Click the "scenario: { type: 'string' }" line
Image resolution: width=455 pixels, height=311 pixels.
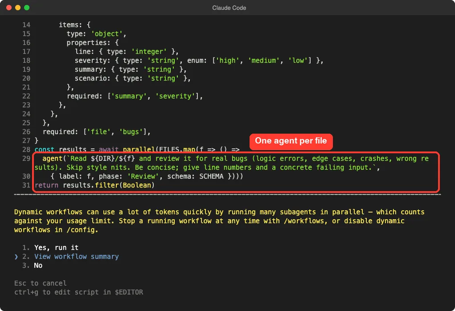point(133,78)
